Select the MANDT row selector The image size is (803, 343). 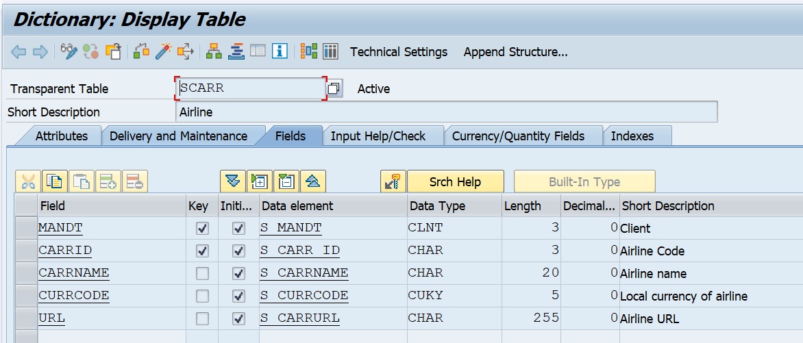click(x=25, y=229)
